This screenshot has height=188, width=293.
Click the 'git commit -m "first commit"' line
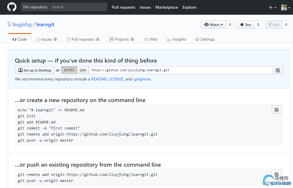click(49, 128)
